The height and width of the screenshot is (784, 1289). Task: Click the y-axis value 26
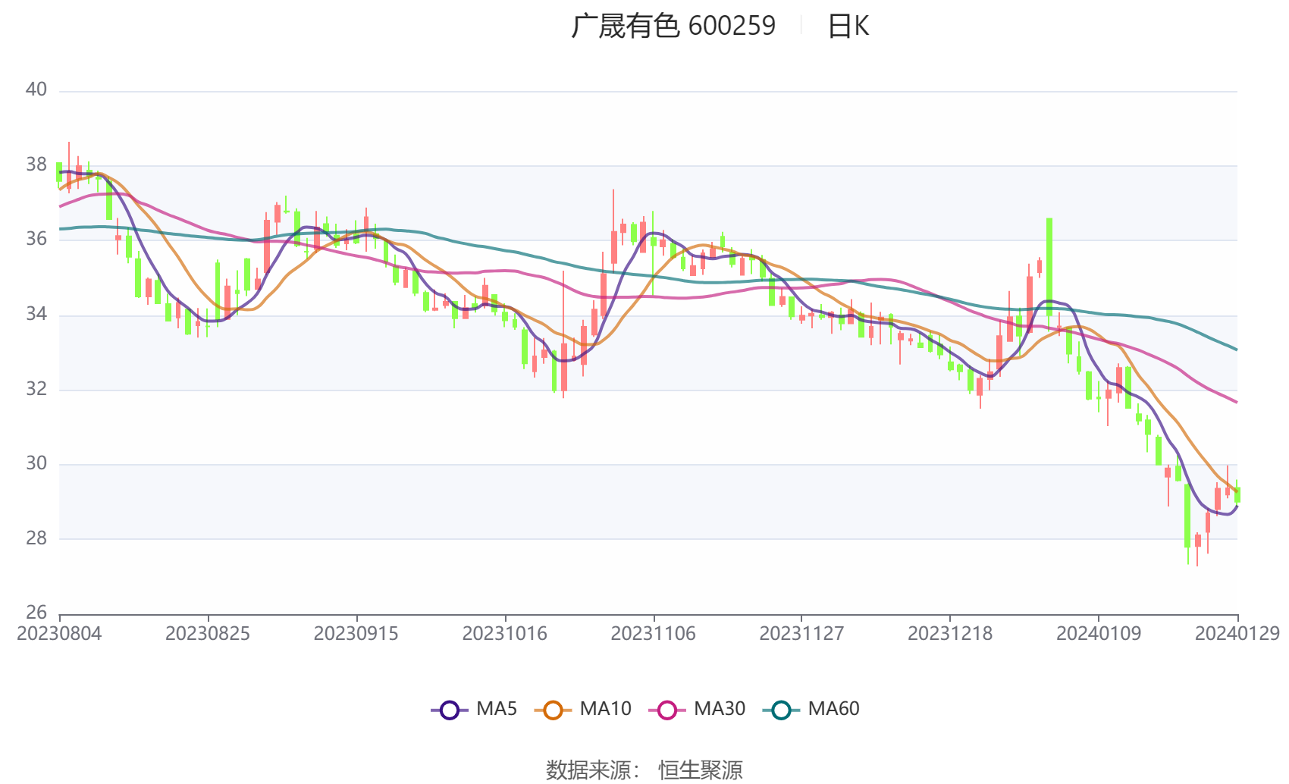point(36,613)
